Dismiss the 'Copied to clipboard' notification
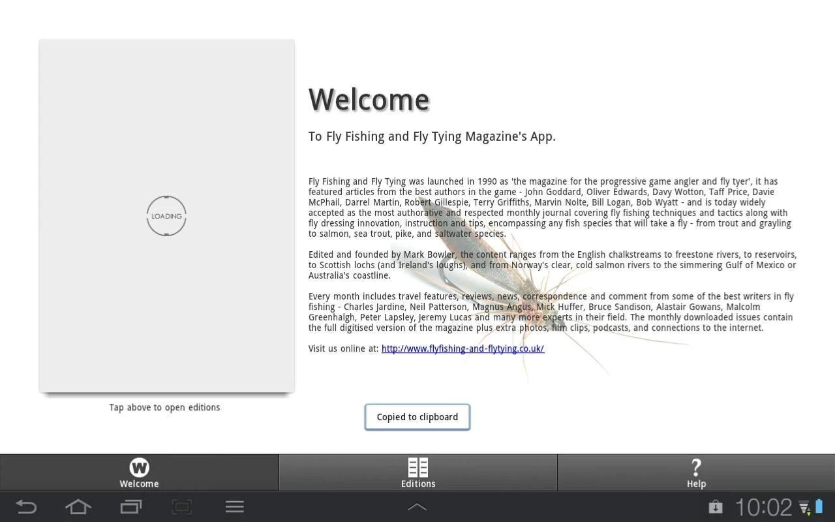 (x=417, y=416)
